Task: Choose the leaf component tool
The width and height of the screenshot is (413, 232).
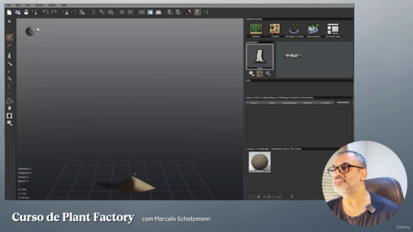Action: [10, 79]
